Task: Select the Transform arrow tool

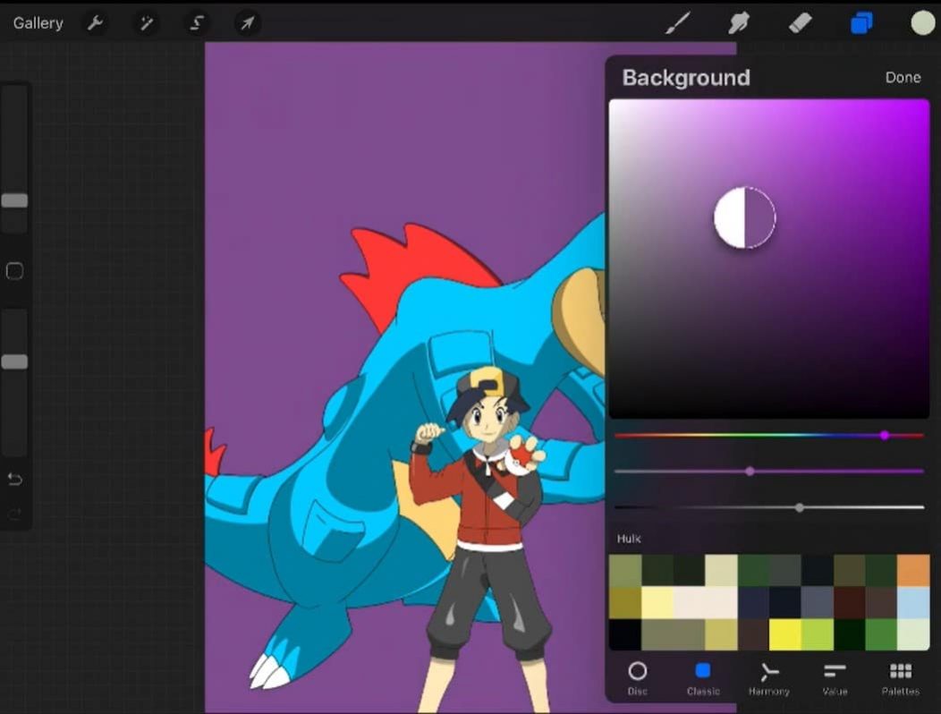Action: [x=247, y=22]
